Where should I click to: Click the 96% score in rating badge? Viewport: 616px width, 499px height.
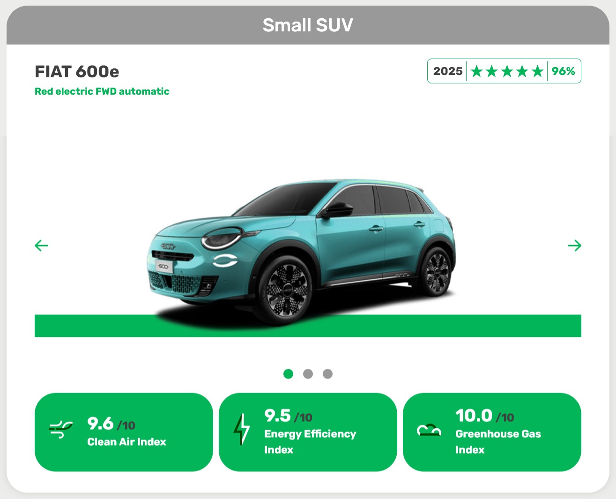coord(563,71)
